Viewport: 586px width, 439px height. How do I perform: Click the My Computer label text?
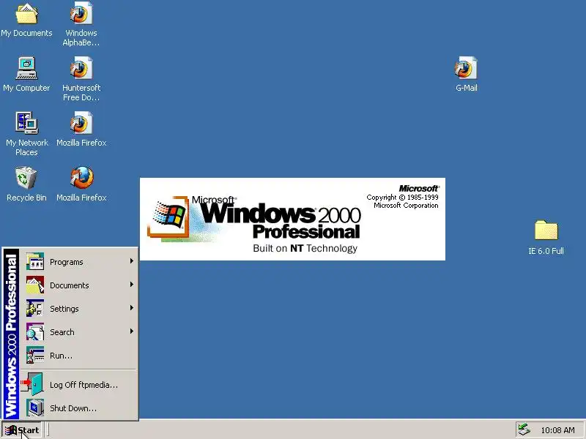(26, 88)
